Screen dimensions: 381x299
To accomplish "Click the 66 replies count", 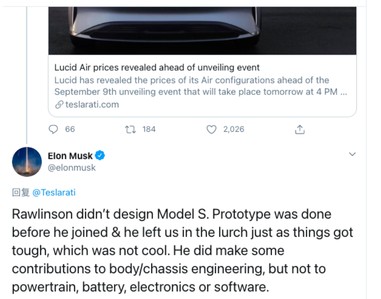I will pos(70,129).
